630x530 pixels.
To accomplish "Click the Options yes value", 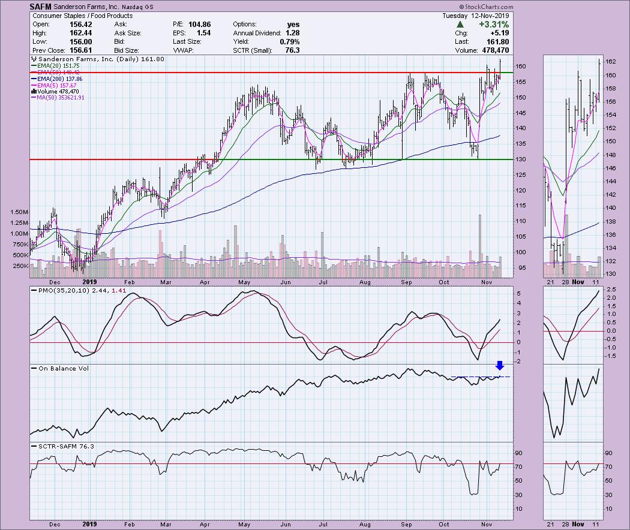I will click(x=293, y=25).
